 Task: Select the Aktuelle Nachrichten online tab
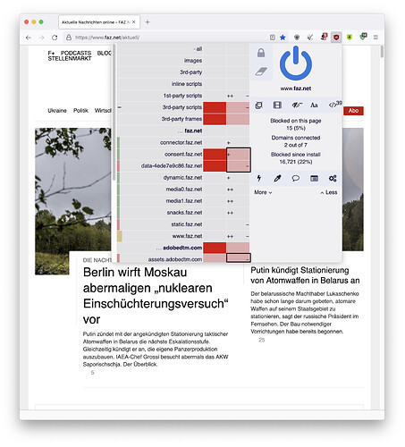(x=99, y=22)
